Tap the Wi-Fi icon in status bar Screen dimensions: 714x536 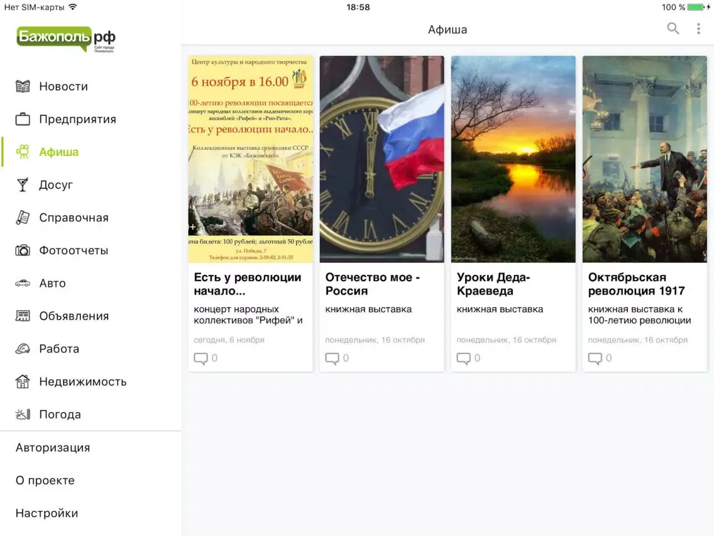point(73,7)
